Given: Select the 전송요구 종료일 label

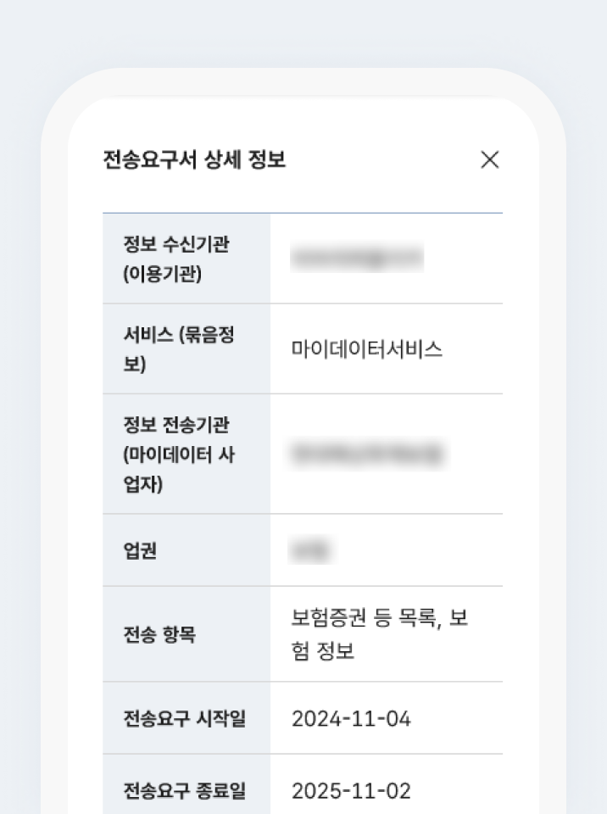Looking at the screenshot, I should 184,790.
